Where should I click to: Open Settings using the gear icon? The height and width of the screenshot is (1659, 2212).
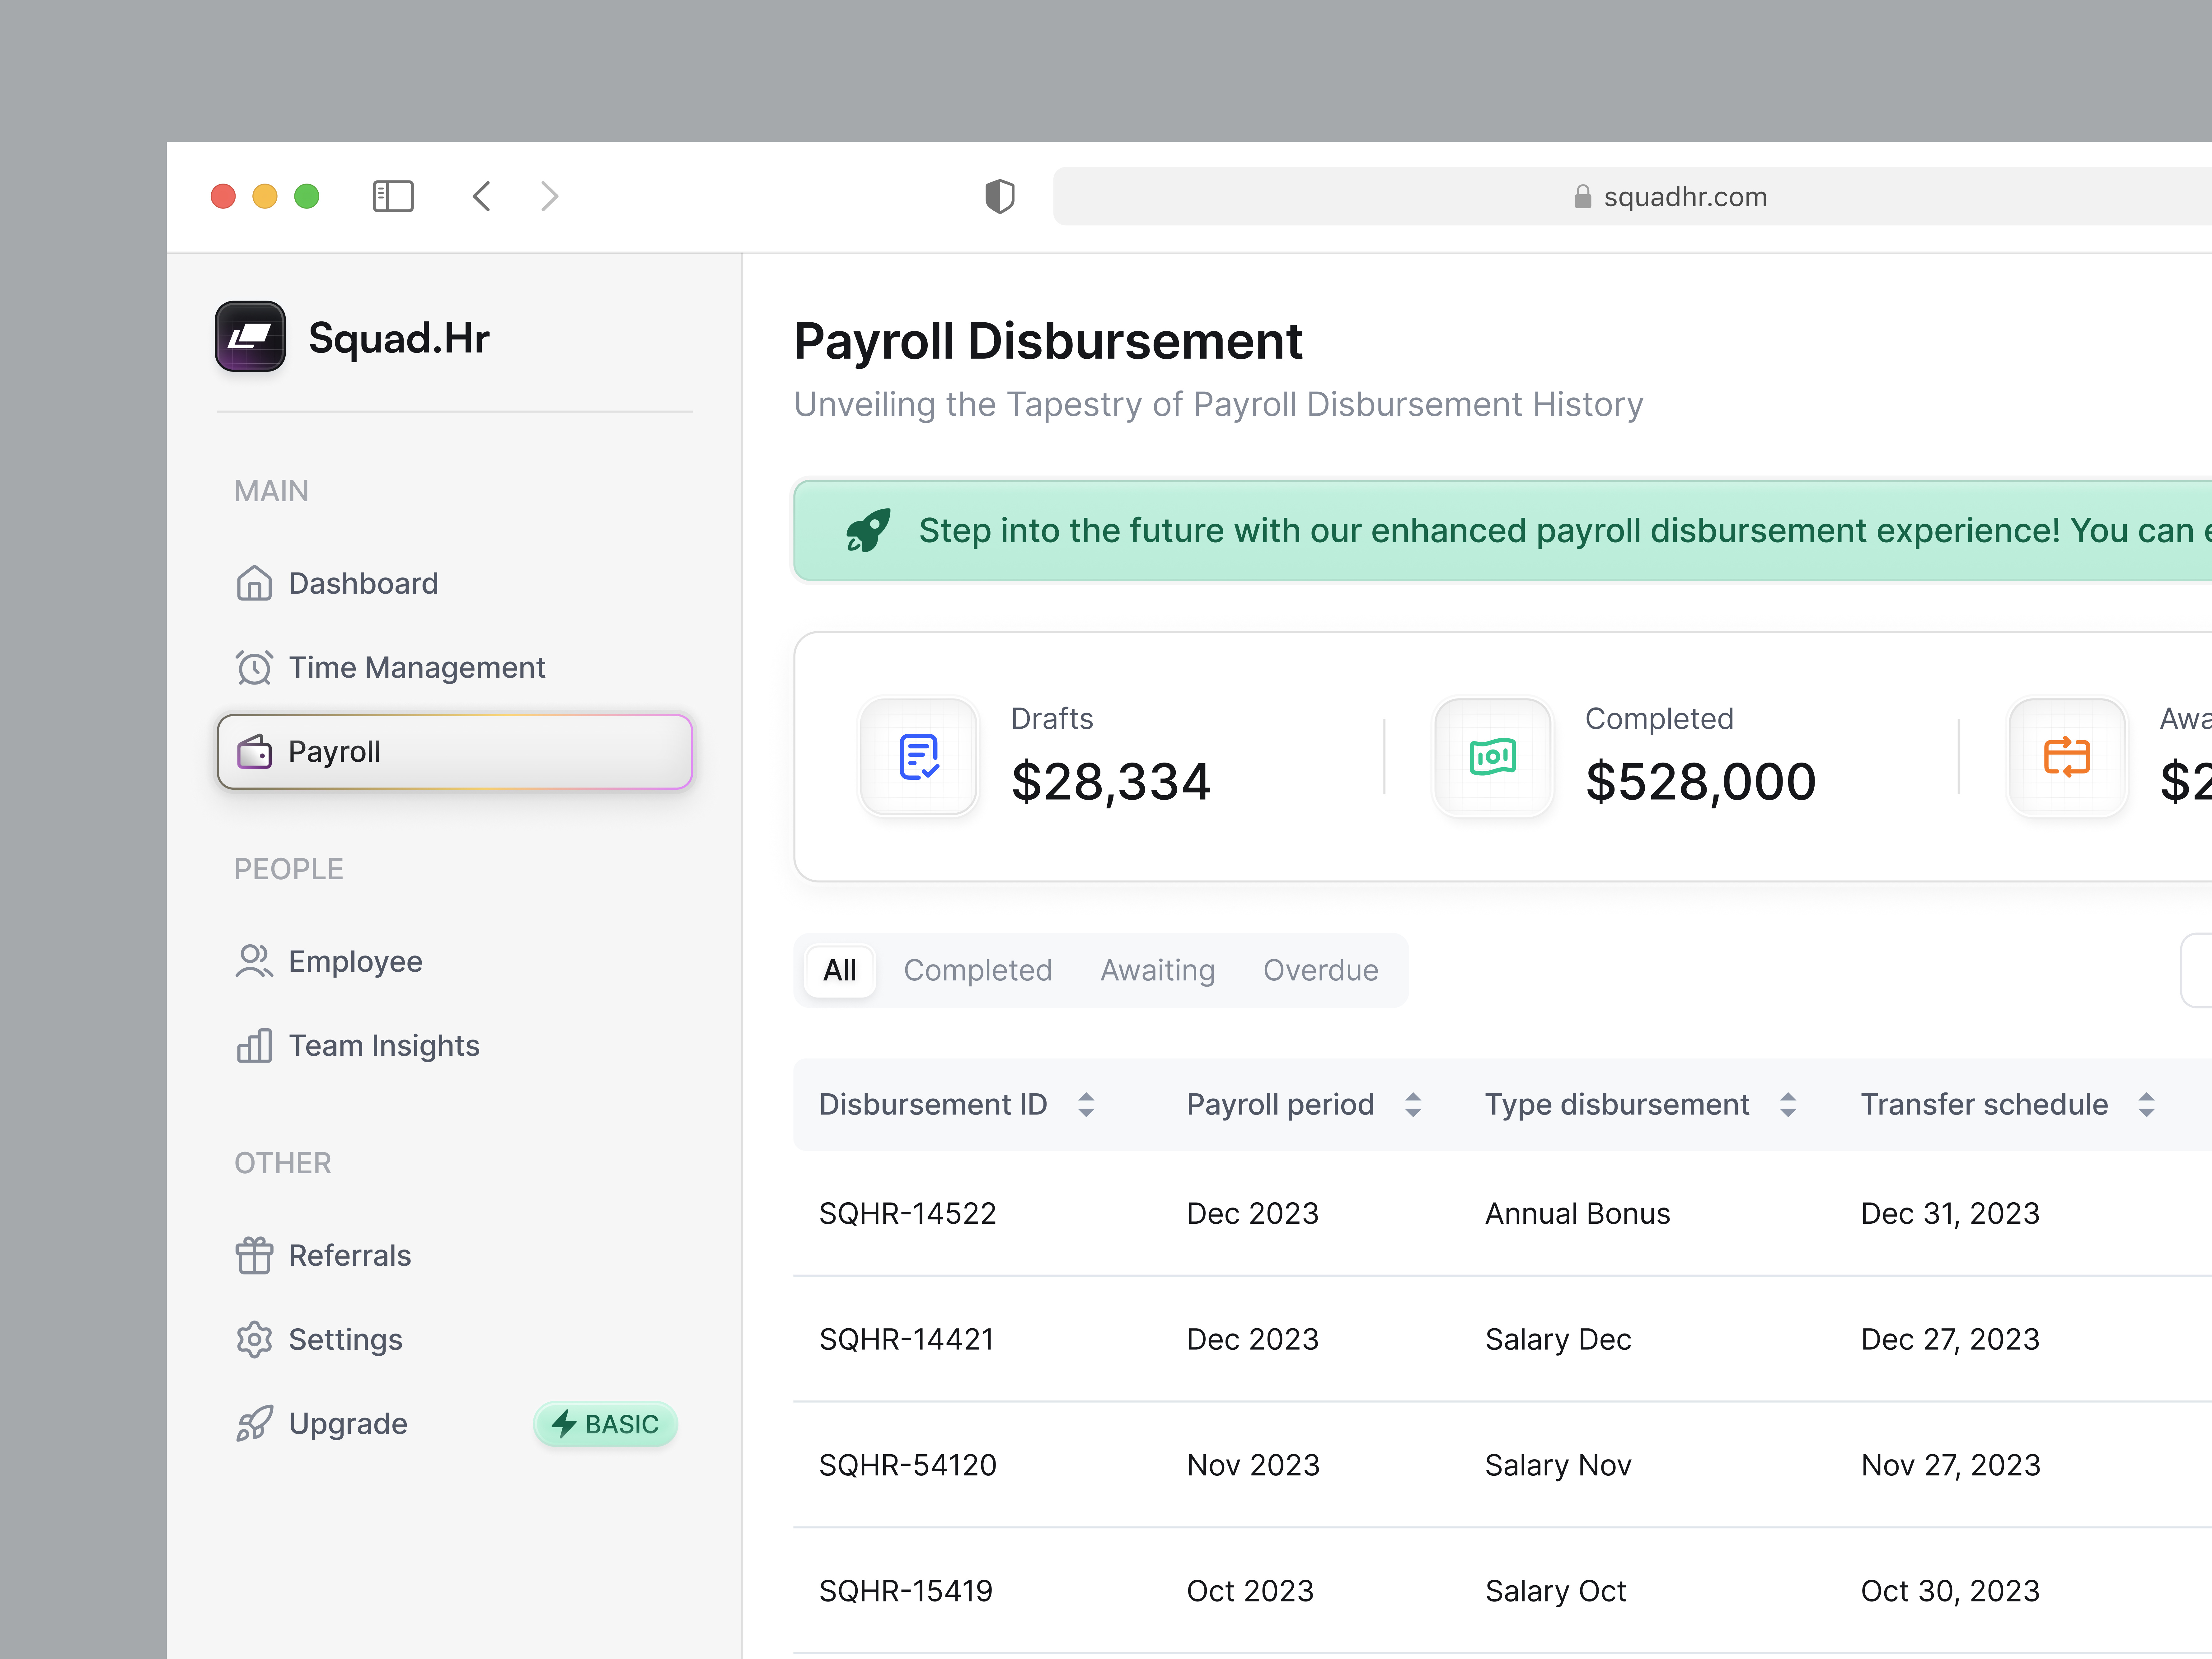pos(254,1339)
